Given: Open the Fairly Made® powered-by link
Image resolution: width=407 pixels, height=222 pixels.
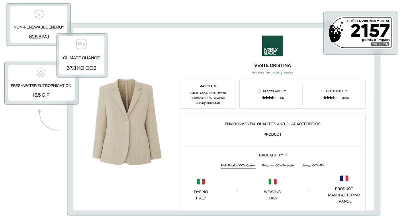Looking at the screenshot, I should tap(282, 73).
